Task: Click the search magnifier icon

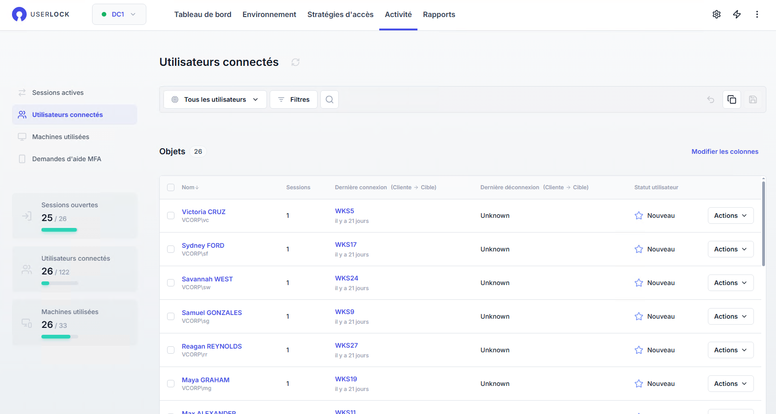Action: pyautogui.click(x=330, y=99)
